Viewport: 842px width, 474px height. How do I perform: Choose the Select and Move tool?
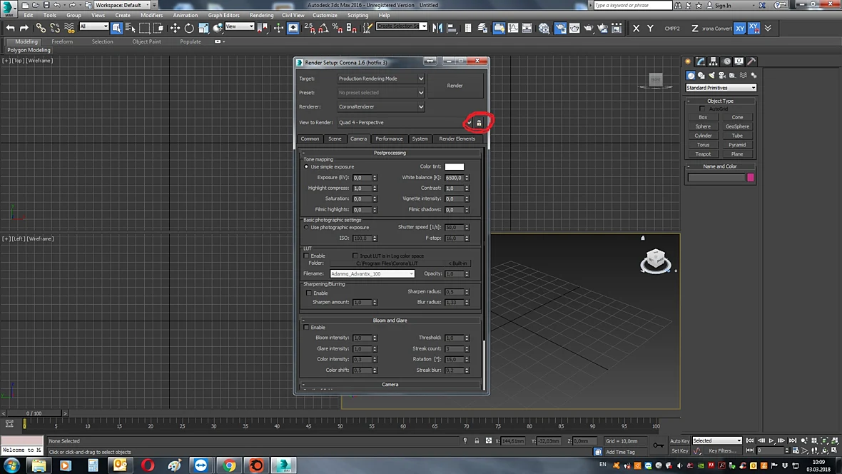[175, 28]
